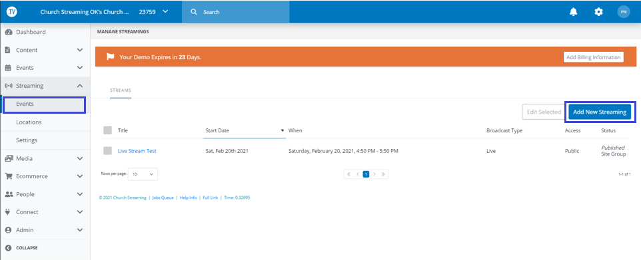This screenshot has height=260, width=641.
Task: Click the Collapse sidebar arrow icon
Action: point(8,248)
